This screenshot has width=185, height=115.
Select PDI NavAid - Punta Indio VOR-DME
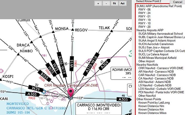point(161,92)
